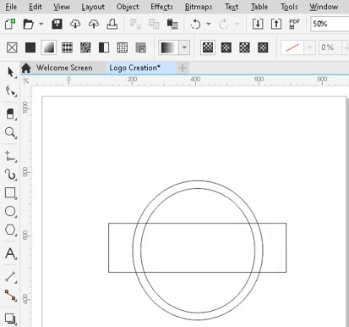The image size is (349, 327).
Task: Open the node color dropdown arrow
Action: pyautogui.click(x=309, y=47)
